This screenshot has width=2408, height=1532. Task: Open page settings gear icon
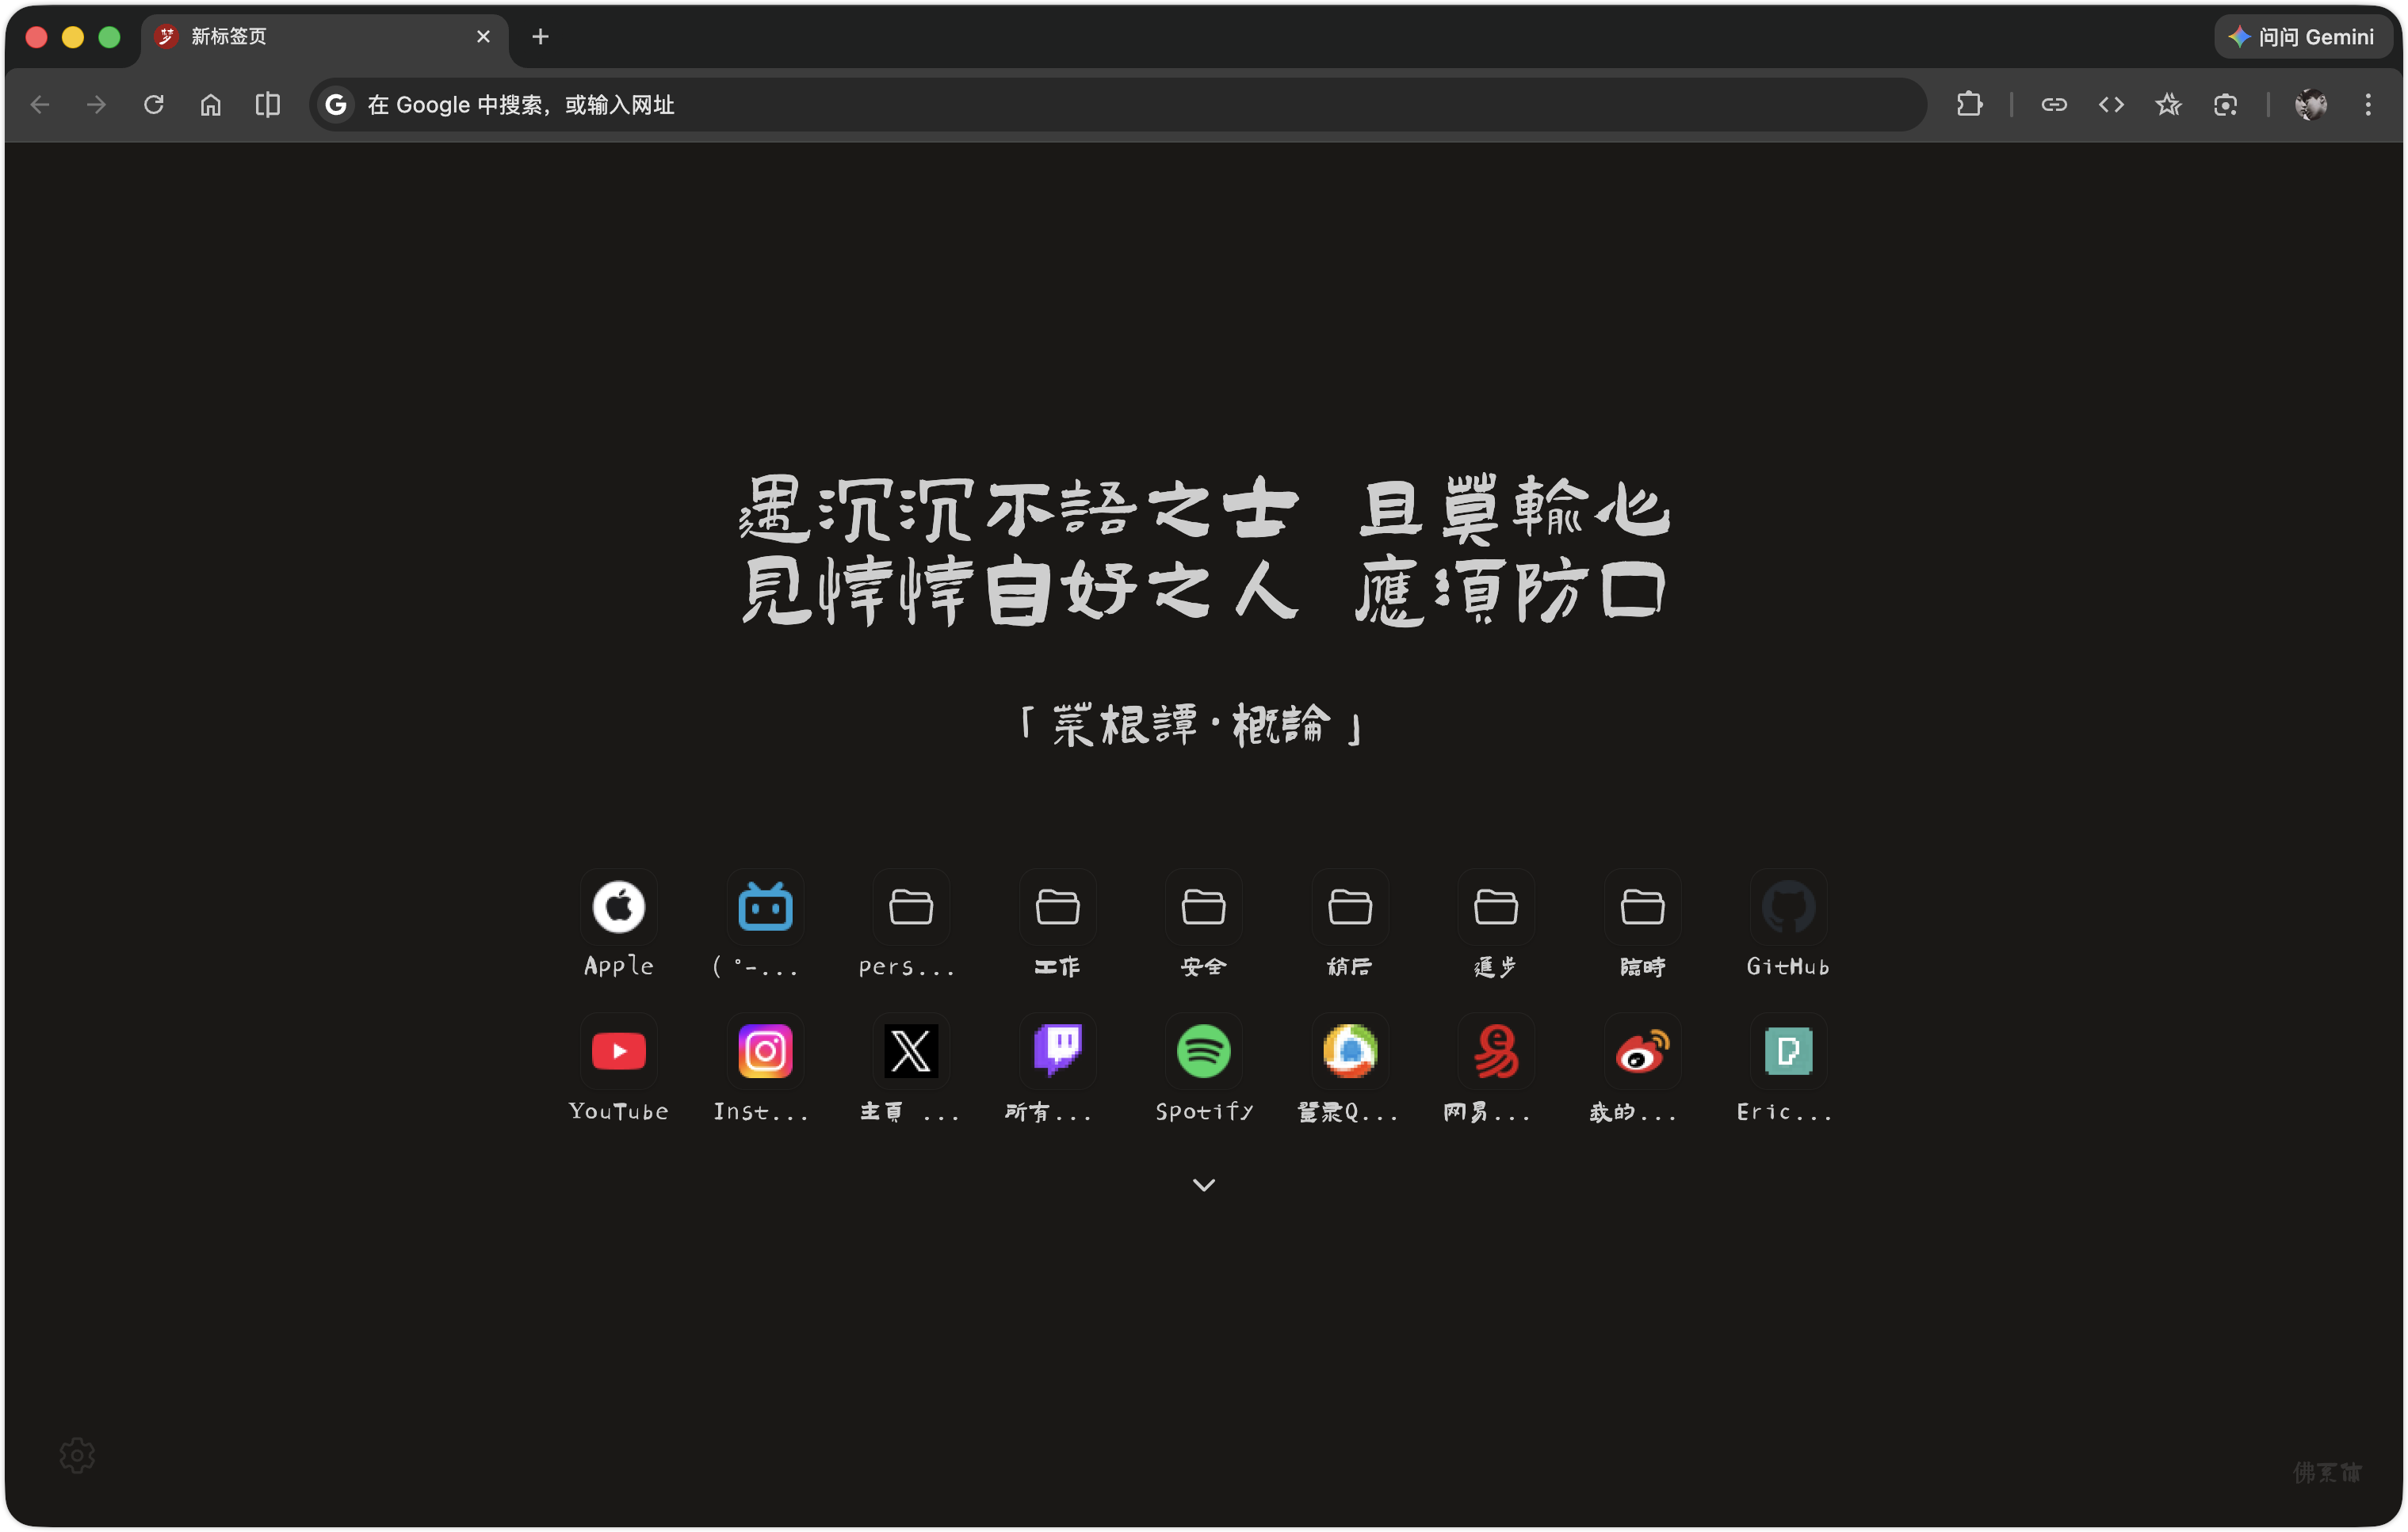click(x=77, y=1455)
